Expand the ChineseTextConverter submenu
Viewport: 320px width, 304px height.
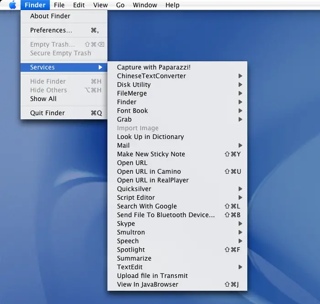(x=177, y=76)
